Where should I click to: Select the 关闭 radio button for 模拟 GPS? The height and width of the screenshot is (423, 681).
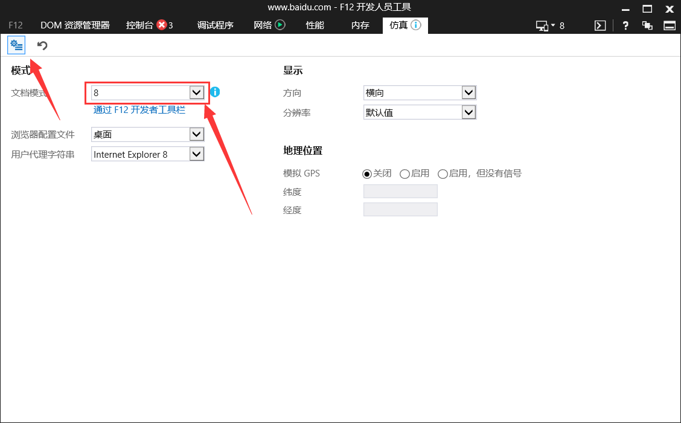click(x=367, y=174)
